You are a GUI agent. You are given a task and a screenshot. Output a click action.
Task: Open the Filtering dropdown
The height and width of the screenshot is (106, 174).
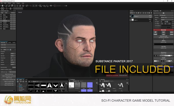coord(167,17)
